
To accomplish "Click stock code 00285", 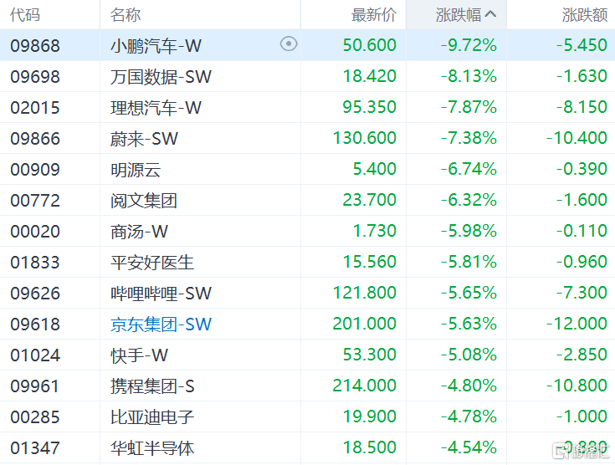I will [35, 417].
